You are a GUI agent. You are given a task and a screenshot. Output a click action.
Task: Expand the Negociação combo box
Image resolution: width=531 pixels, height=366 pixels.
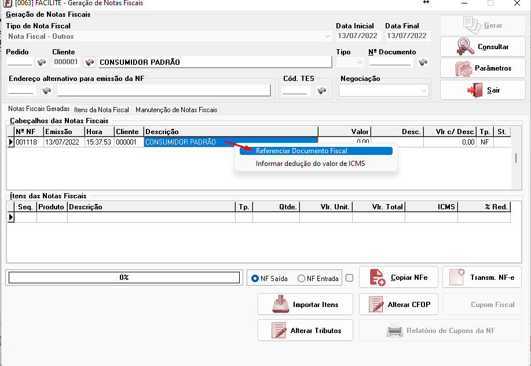(424, 90)
